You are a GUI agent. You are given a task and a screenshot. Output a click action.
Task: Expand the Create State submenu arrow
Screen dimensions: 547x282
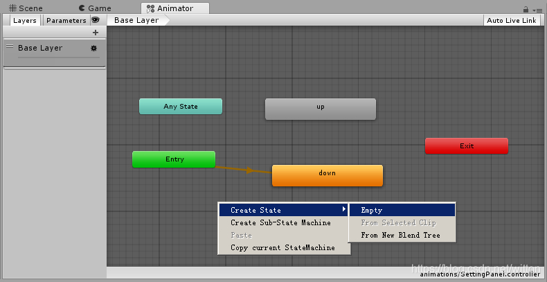click(x=343, y=209)
